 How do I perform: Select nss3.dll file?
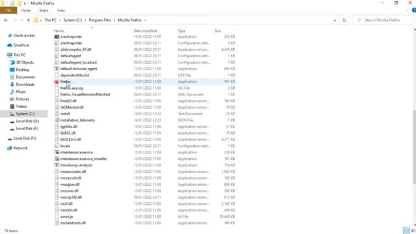[66, 203]
